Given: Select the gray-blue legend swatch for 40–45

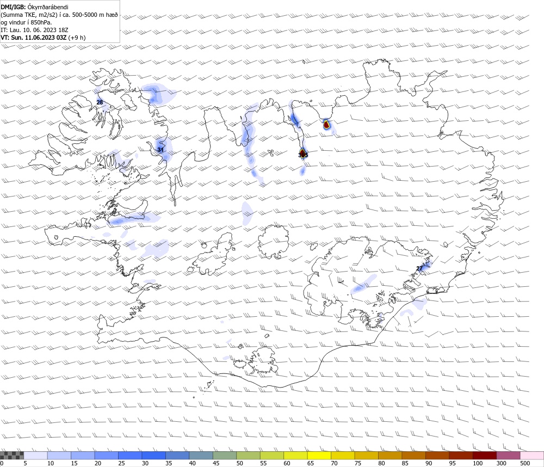Looking at the screenshot, I should click(x=201, y=456).
